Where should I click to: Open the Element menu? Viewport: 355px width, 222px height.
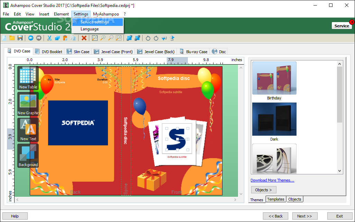coord(61,14)
